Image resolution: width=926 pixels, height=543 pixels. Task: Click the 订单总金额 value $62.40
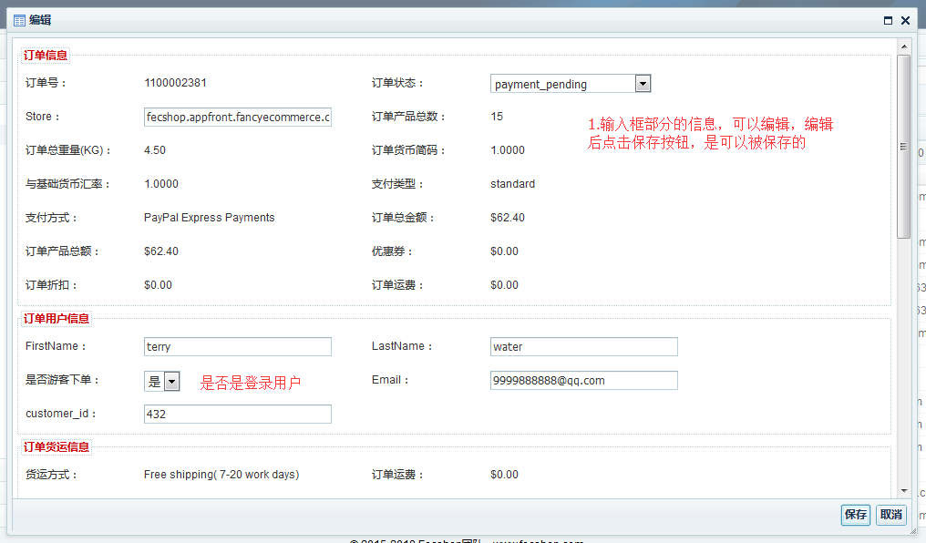(508, 218)
